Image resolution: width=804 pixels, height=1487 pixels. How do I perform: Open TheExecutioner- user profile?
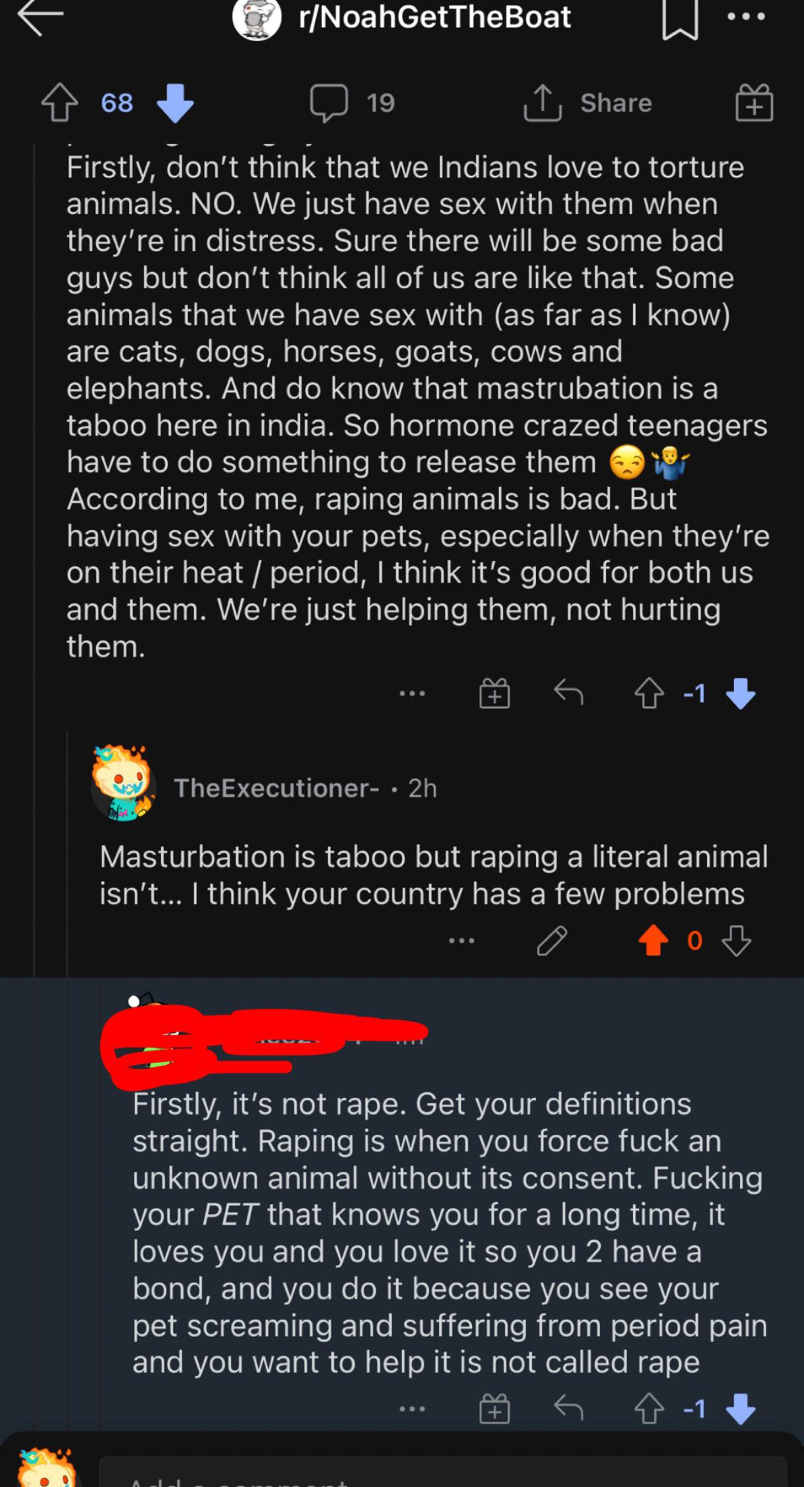pos(276,788)
